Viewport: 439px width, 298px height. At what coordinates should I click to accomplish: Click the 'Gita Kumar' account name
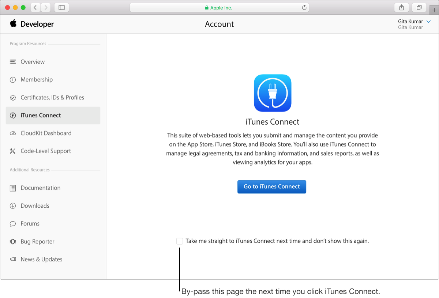410,21
